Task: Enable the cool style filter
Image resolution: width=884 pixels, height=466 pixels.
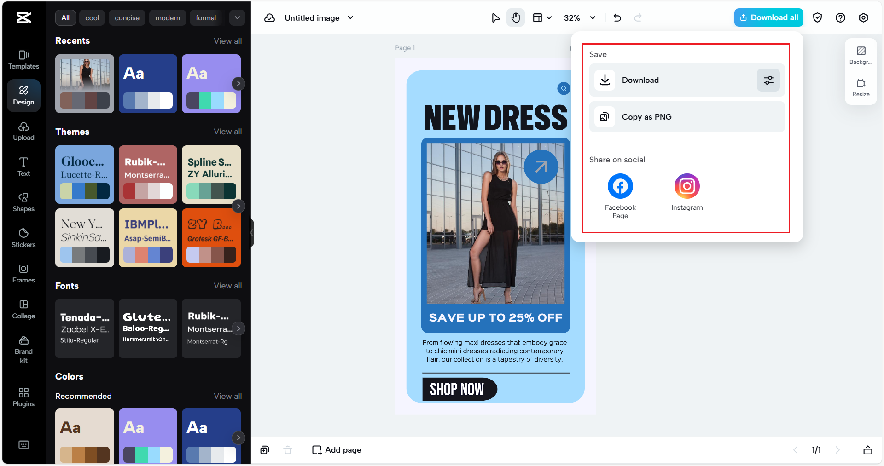Action: click(x=92, y=17)
